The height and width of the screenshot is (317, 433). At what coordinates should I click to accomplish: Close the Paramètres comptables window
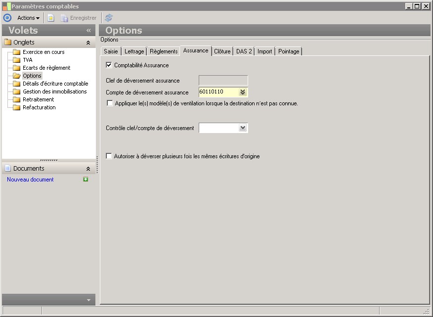pyautogui.click(x=426, y=6)
